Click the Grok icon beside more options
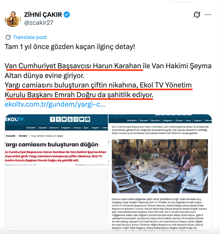Screen dimensions: 220x234 pyautogui.click(x=197, y=14)
